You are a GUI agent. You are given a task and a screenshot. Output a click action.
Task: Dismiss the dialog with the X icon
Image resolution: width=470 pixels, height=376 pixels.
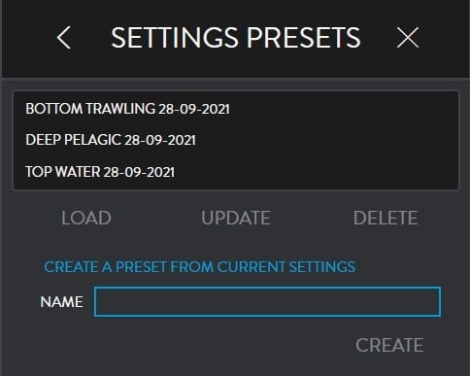click(x=408, y=38)
